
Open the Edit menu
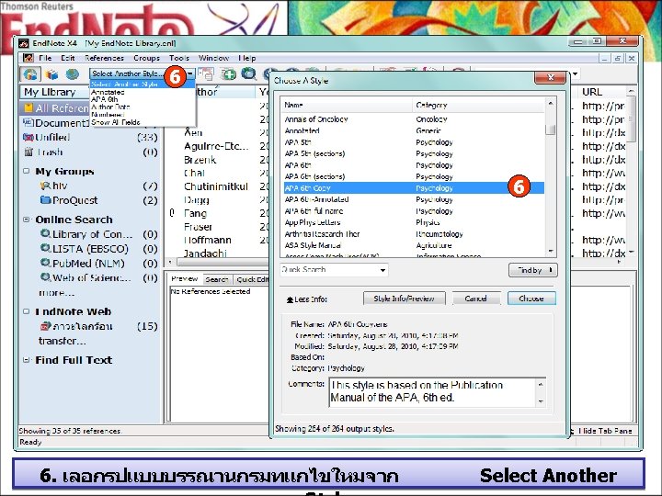pyautogui.click(x=67, y=58)
